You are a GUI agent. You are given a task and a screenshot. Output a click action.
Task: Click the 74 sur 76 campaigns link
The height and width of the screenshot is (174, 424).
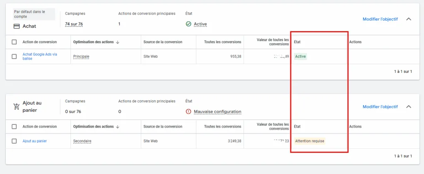[74, 24]
